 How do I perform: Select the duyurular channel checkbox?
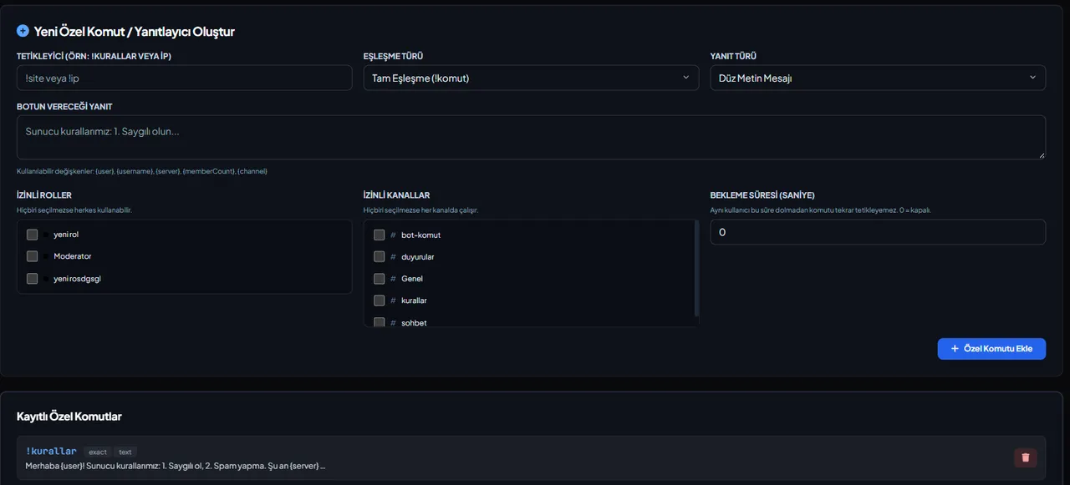coord(380,257)
